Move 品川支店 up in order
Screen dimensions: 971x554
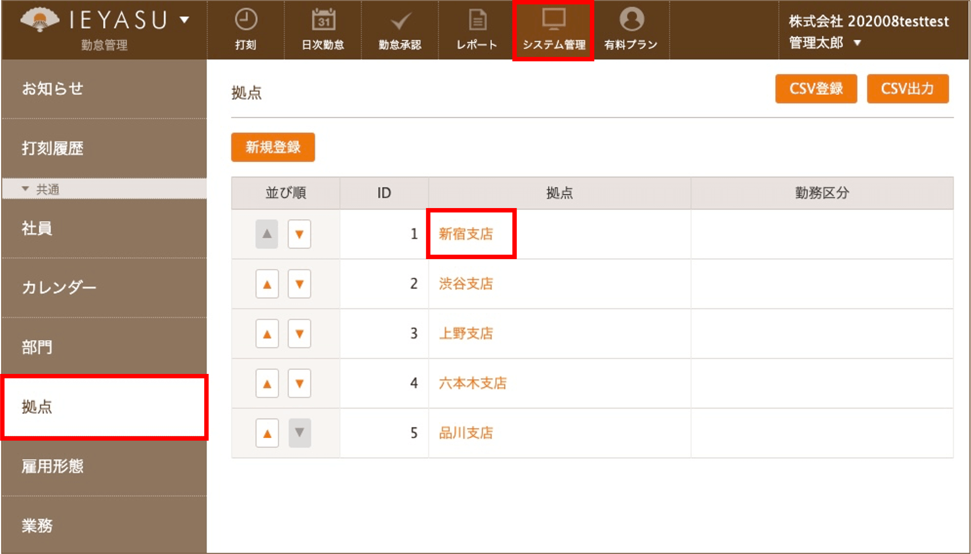(267, 433)
